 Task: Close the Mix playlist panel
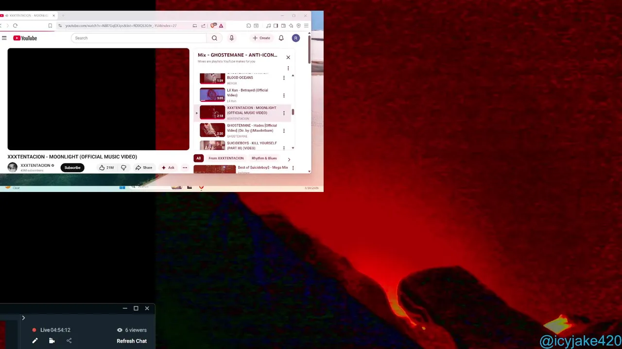tap(288, 57)
